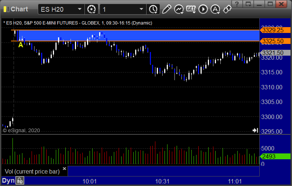Toggle the Dyn dynamic mode label

8,181
